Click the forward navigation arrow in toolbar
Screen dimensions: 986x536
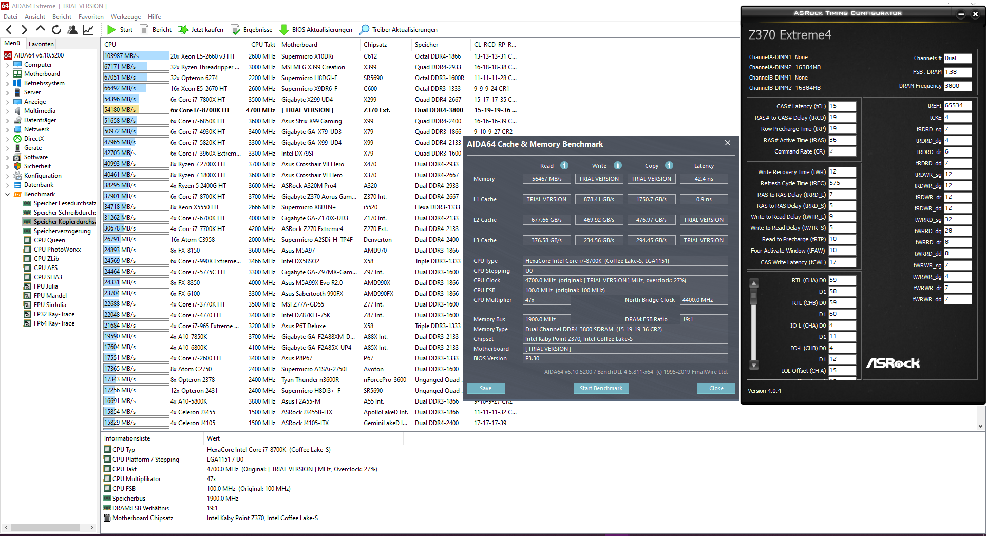(x=24, y=30)
